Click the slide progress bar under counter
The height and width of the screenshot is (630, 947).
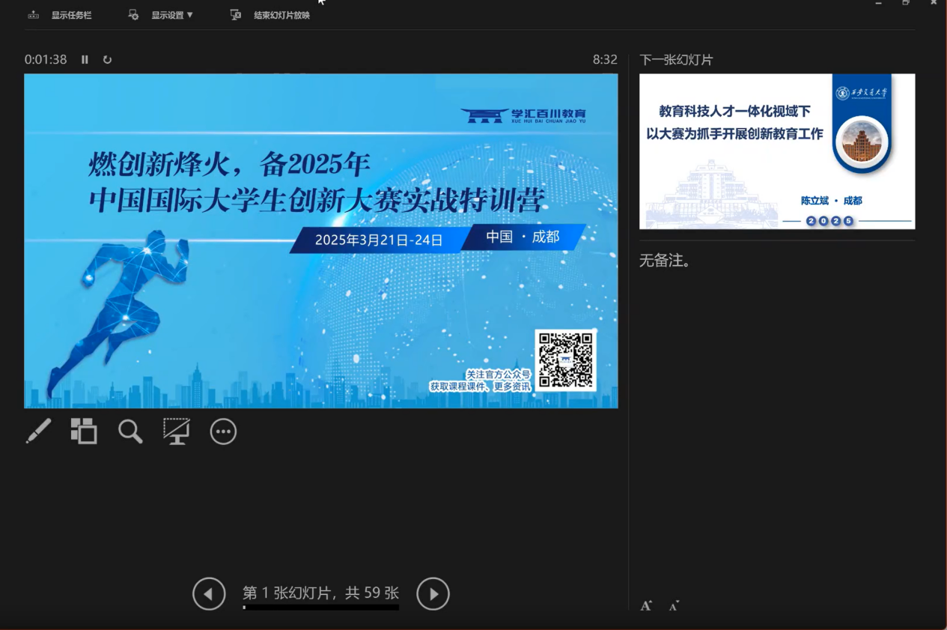[x=320, y=608]
